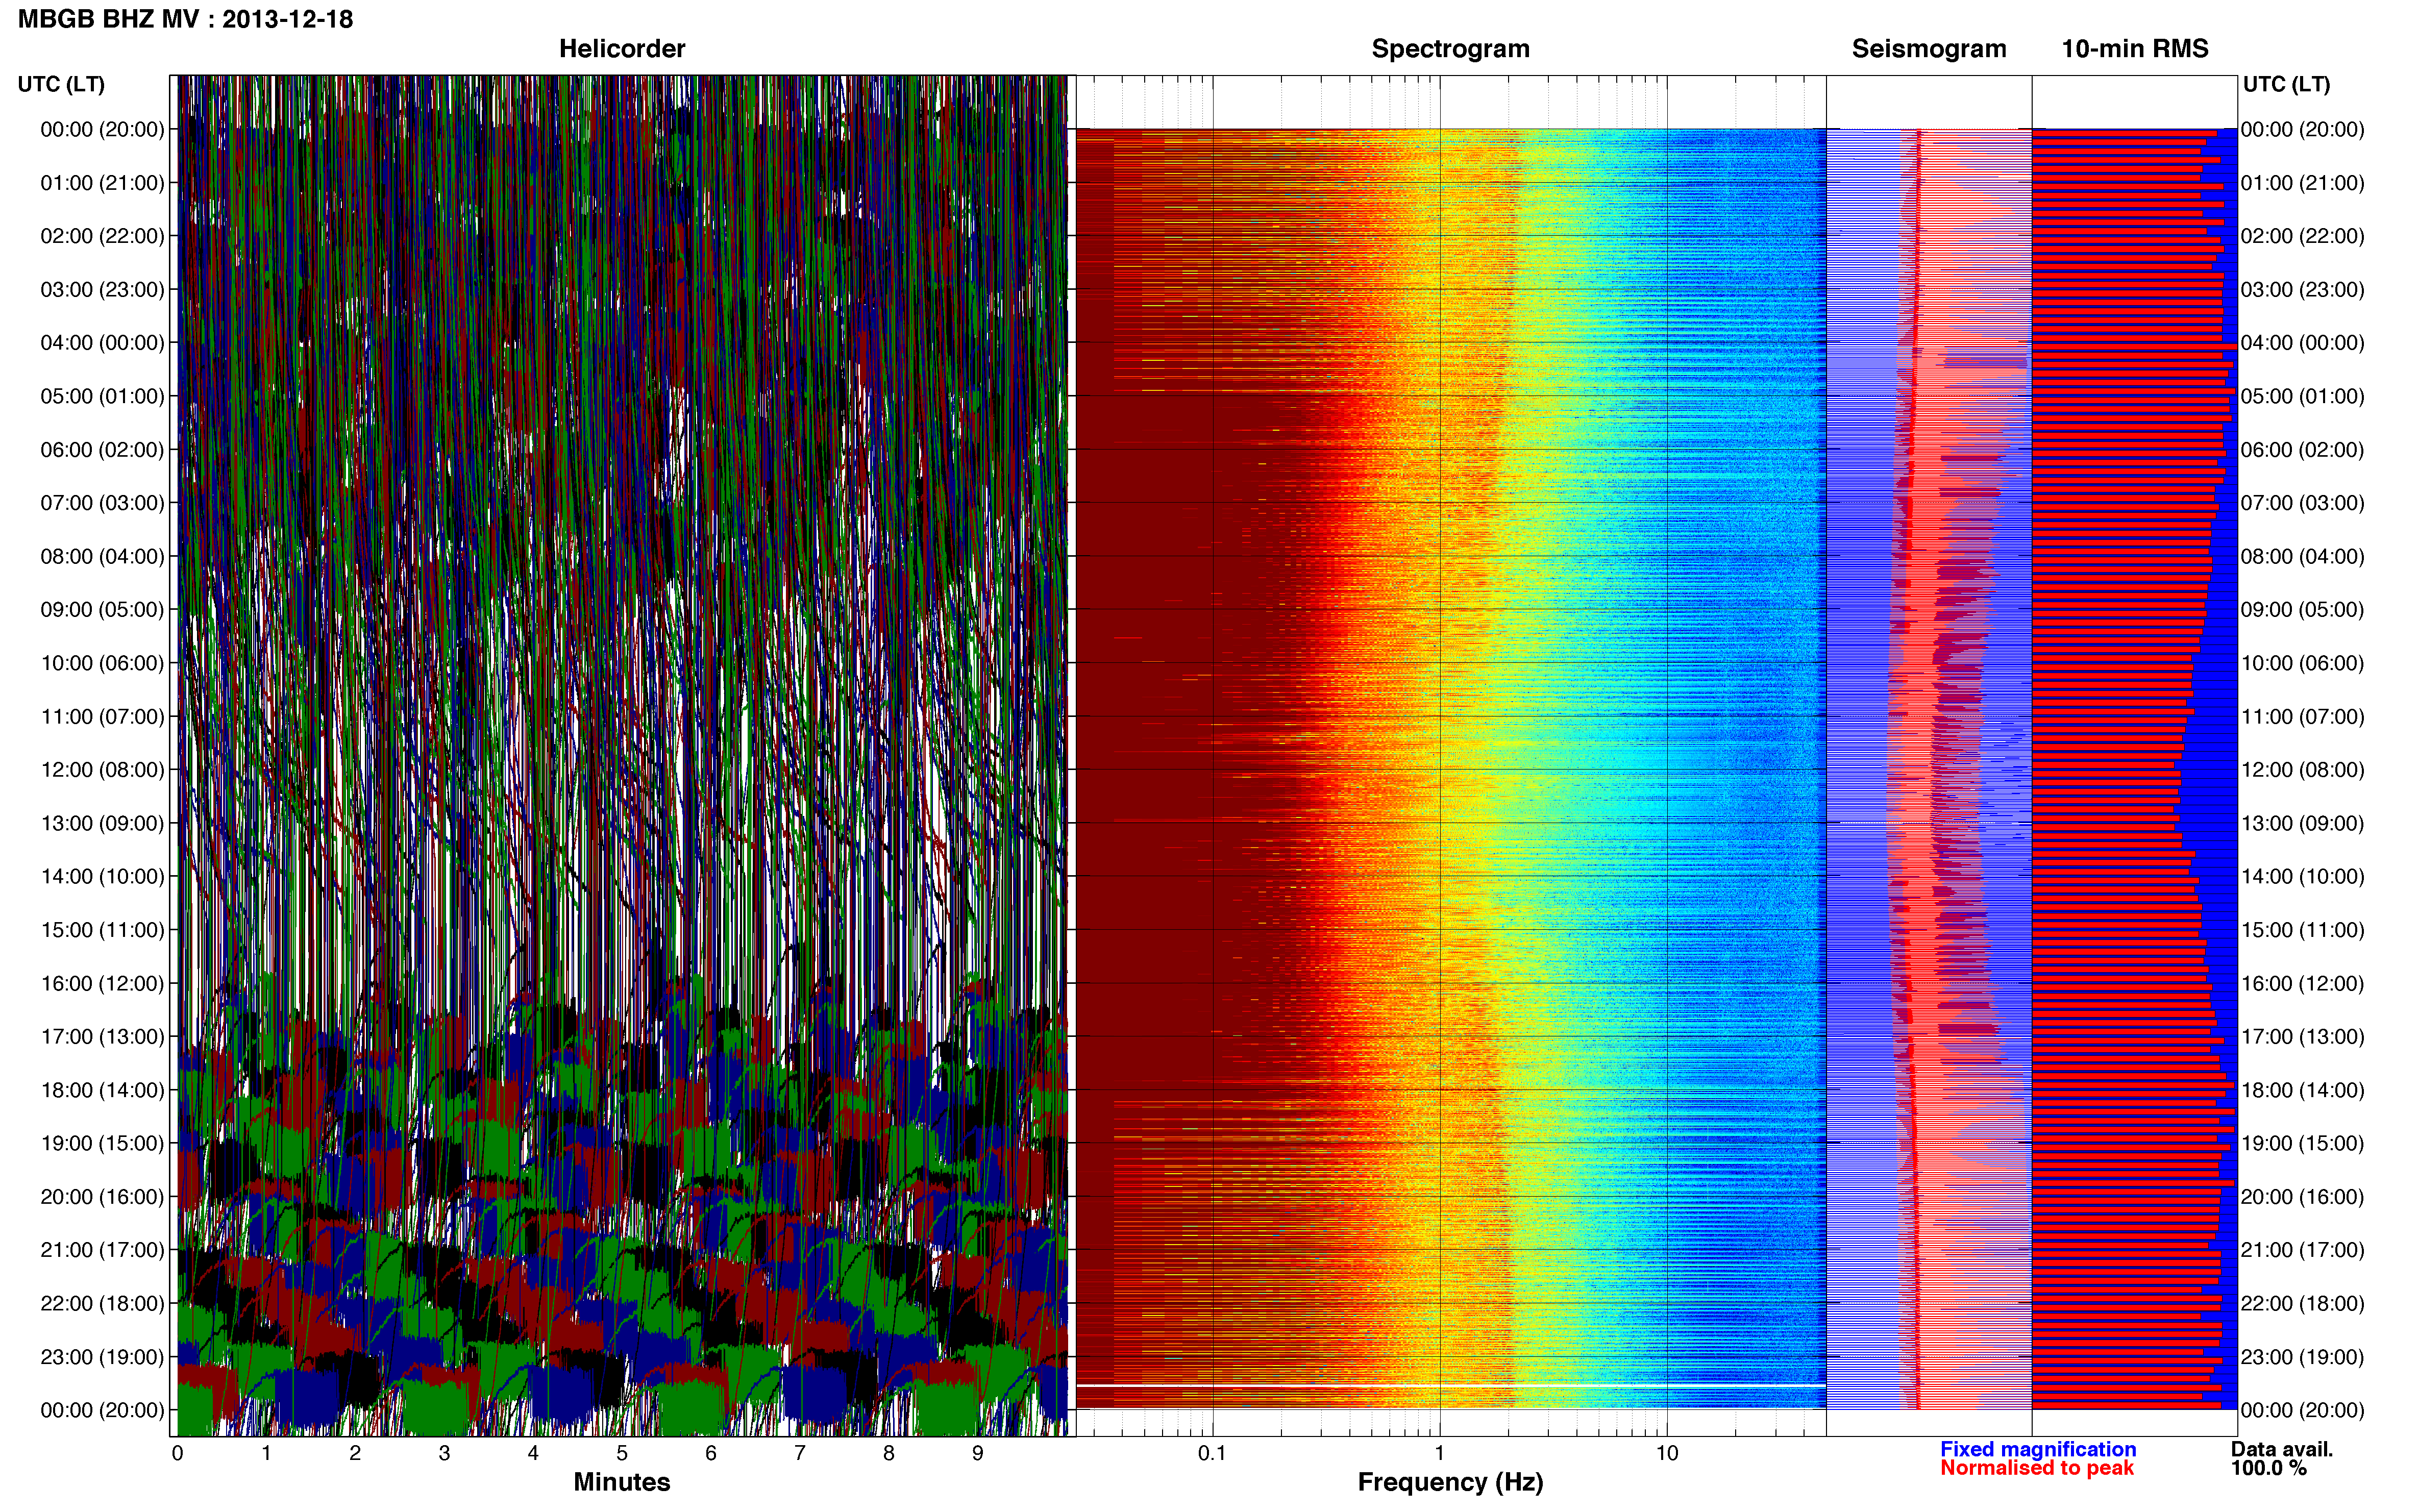
Task: Click the '100.0 %' availability value
Action: [x=2269, y=1468]
